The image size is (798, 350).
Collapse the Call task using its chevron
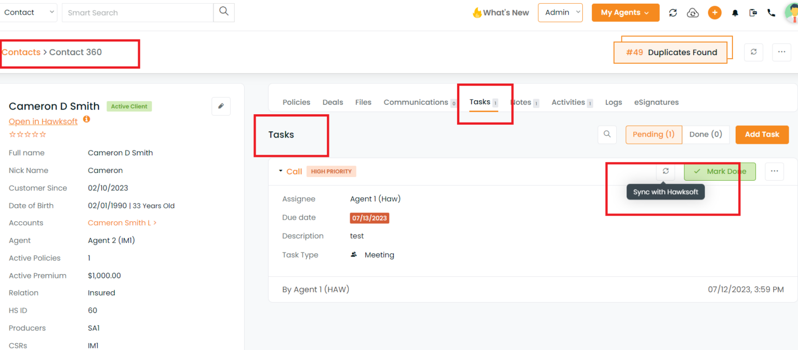[x=280, y=171]
